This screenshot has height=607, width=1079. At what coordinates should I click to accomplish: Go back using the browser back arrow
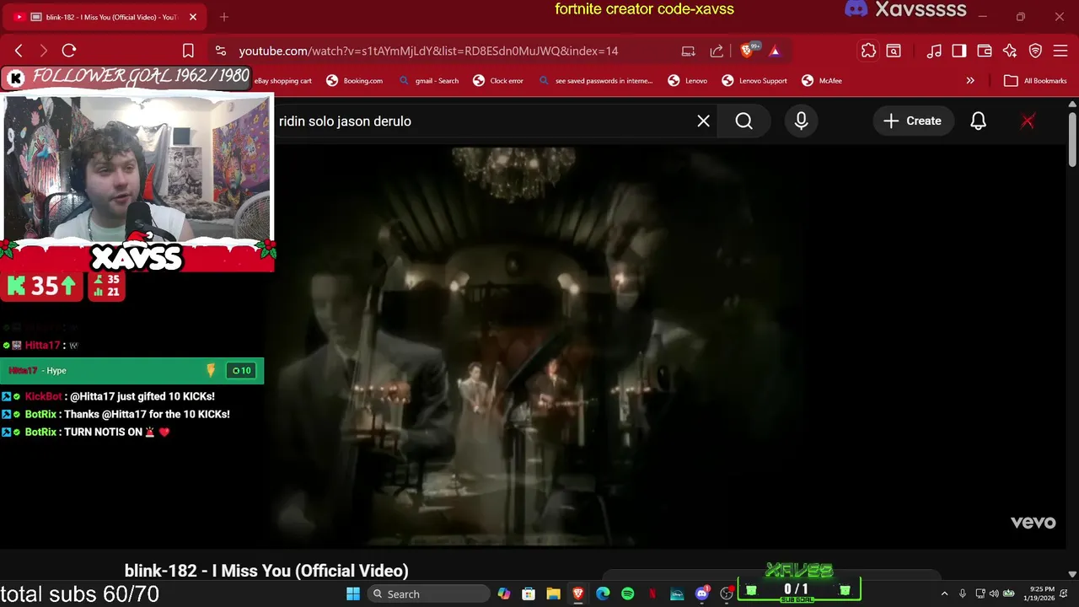coord(19,51)
